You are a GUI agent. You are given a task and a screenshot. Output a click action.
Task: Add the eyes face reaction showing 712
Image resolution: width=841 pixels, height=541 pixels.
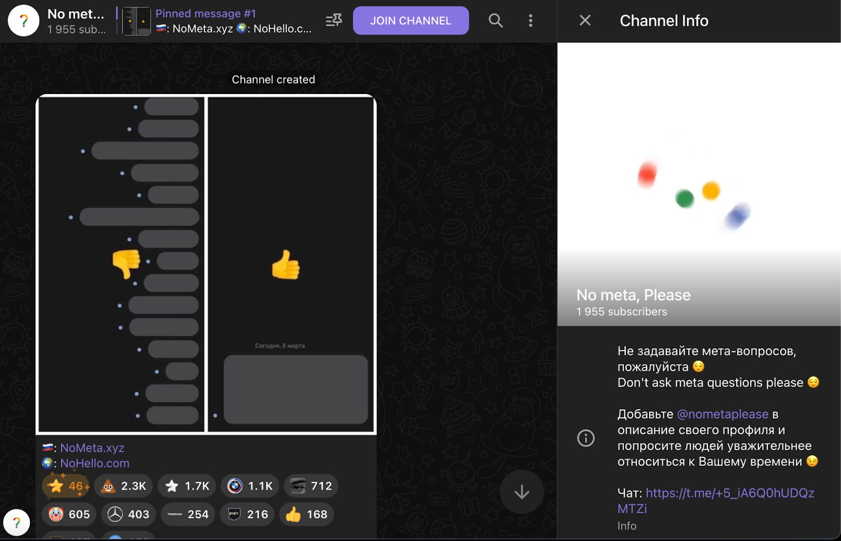[311, 486]
